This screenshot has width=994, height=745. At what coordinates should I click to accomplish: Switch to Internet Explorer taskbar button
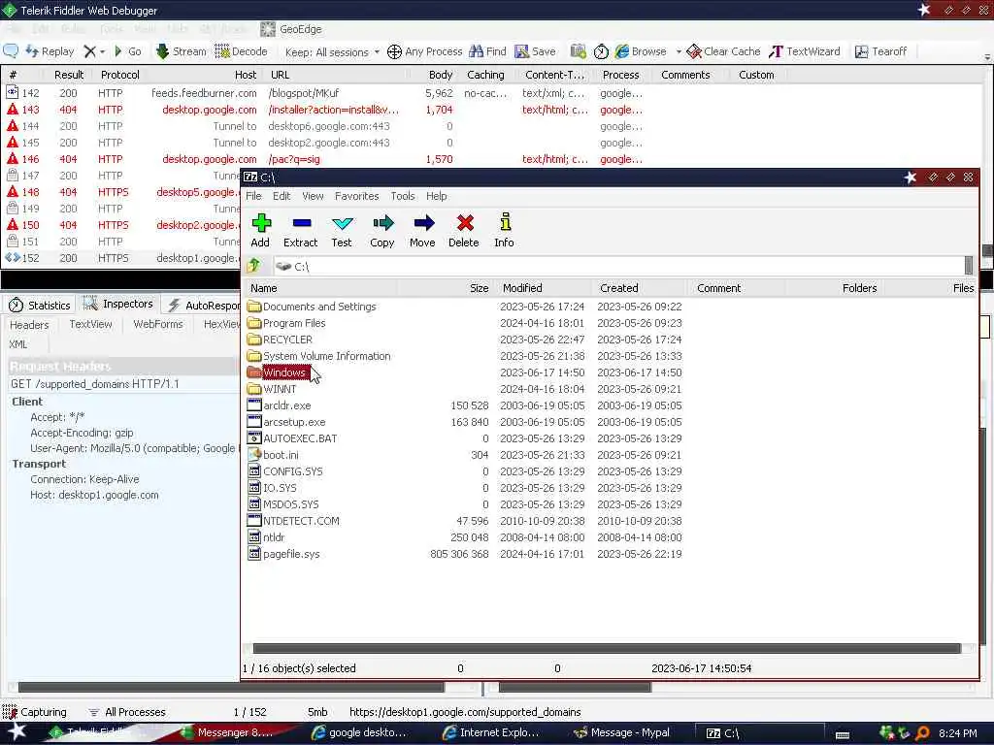tap(492, 732)
